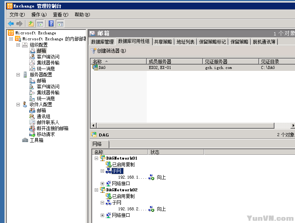Click the Back arrow toolbar icon
The width and height of the screenshot is (295, 223).
(11, 24)
